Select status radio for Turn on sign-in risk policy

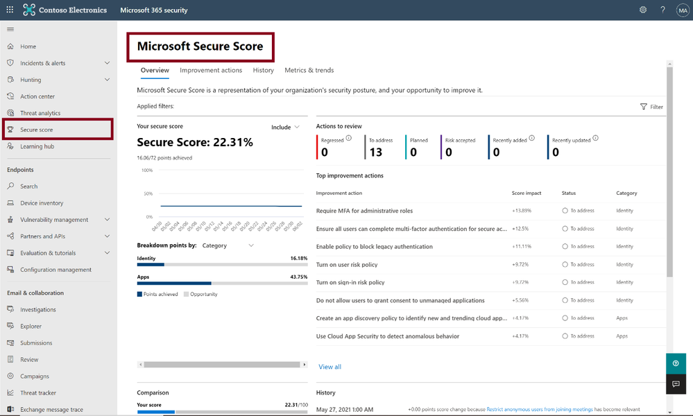[565, 282]
